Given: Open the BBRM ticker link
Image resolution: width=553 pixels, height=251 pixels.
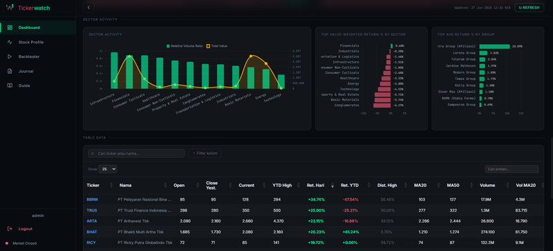Looking at the screenshot, I should coord(92,199).
